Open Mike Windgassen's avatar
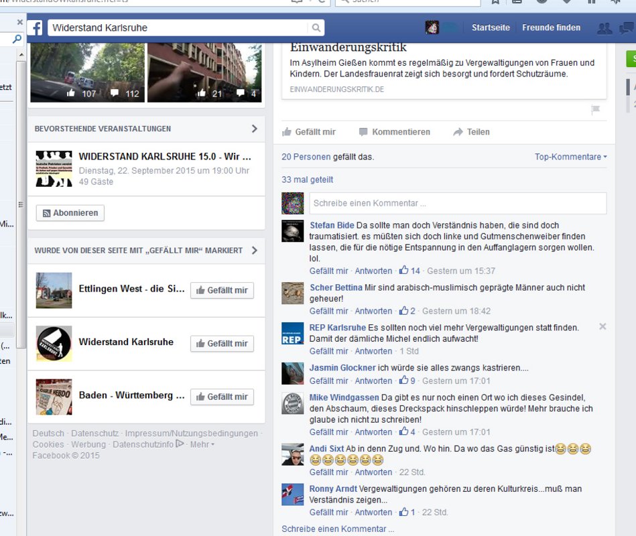Image resolution: width=636 pixels, height=536 pixels. click(x=292, y=403)
